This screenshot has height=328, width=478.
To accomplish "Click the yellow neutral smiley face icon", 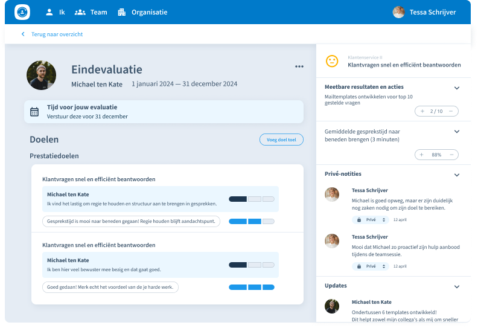I will [x=332, y=61].
